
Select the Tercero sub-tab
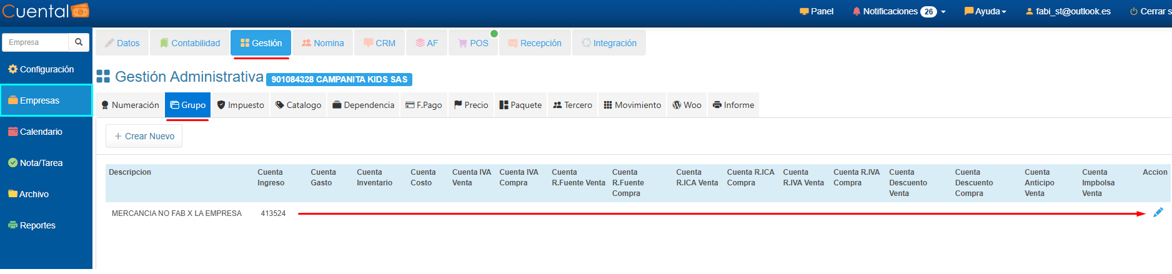tap(572, 105)
